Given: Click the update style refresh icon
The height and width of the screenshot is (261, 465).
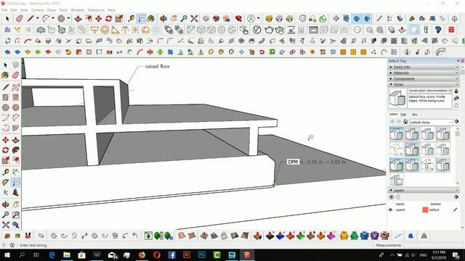Looking at the screenshot, I should (456, 105).
